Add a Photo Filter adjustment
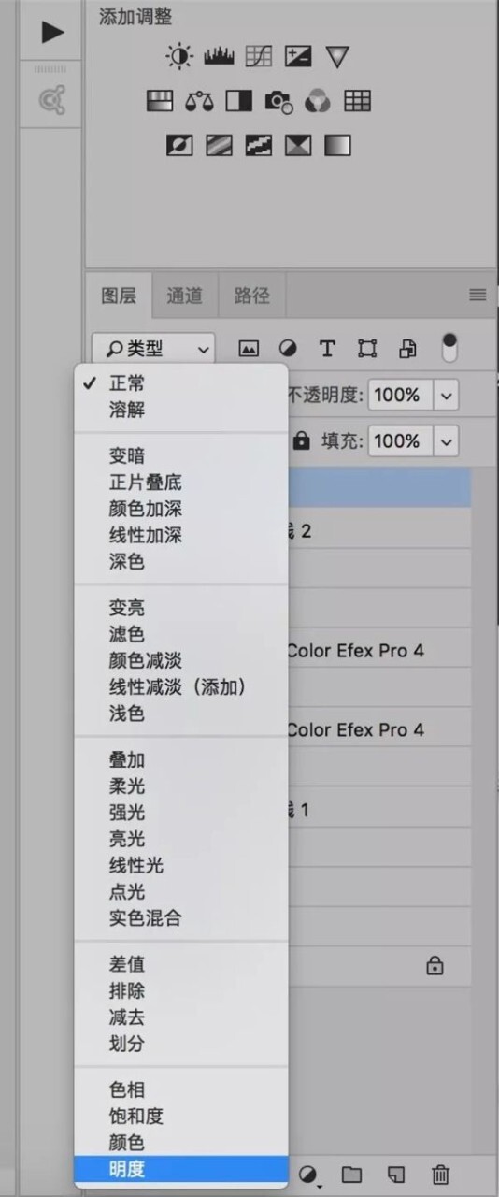The image size is (499, 1197). click(x=278, y=100)
